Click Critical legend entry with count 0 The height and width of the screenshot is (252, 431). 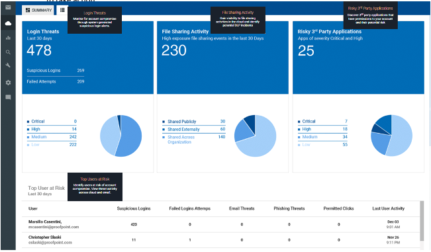pos(52,121)
